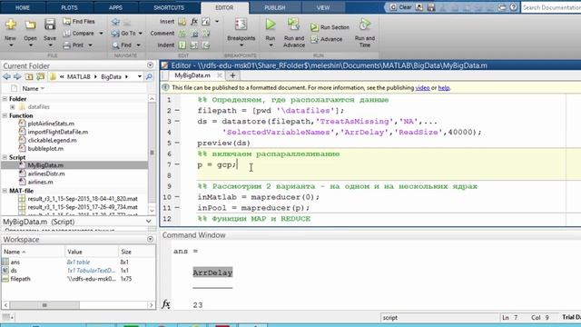Go back in Current Folder navigation
Viewport: 581px width, 327px height.
[6, 76]
